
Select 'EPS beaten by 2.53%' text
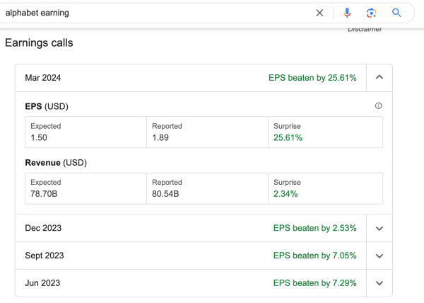[314, 228]
